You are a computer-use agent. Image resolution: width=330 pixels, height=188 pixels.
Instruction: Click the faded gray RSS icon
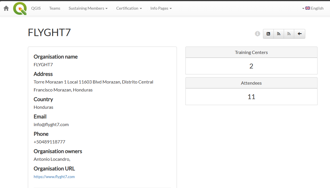(x=289, y=34)
